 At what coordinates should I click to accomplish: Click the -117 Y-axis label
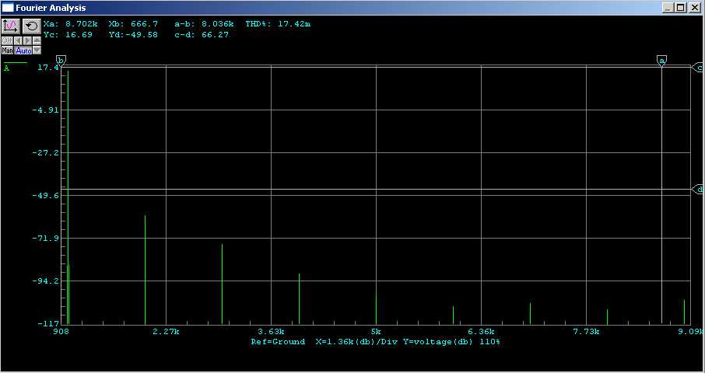pyautogui.click(x=47, y=323)
